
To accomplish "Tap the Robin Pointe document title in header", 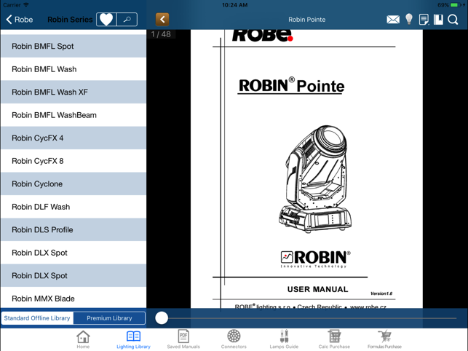I will (307, 20).
